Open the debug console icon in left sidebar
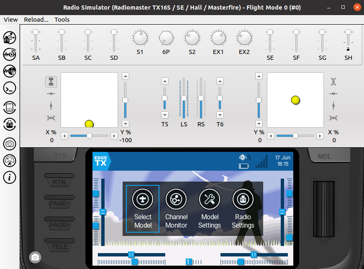This screenshot has height=269, width=364. (10, 88)
